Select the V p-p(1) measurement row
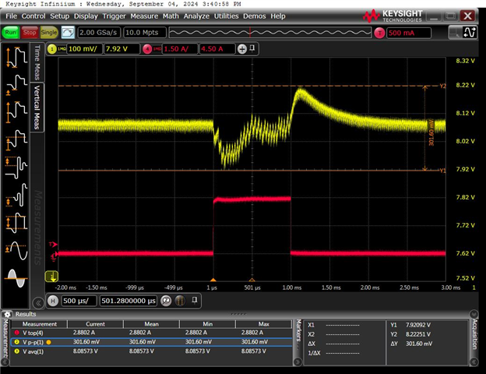 point(152,342)
